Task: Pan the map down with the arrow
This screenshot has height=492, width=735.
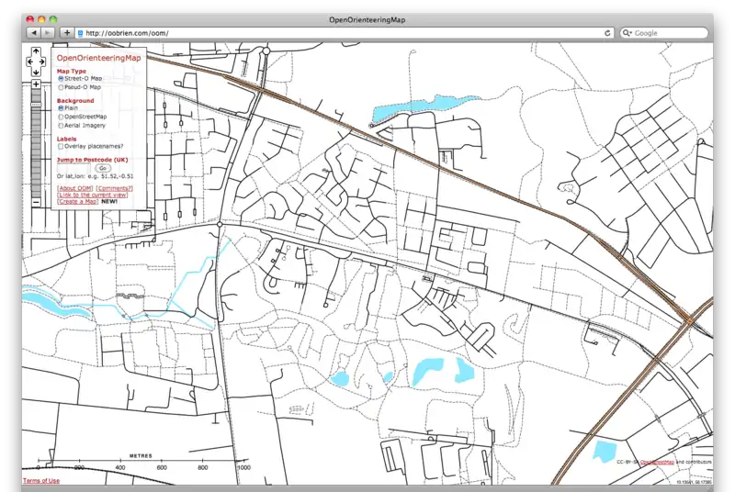Action: (x=36, y=73)
